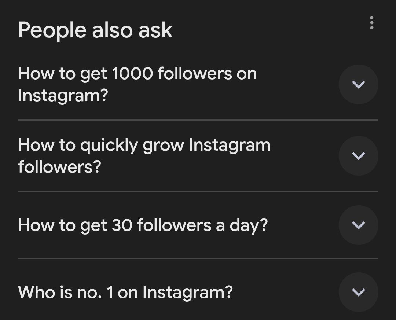The width and height of the screenshot is (396, 320).
Task: Show the answer for getting 1000 followers
Action: pyautogui.click(x=358, y=84)
